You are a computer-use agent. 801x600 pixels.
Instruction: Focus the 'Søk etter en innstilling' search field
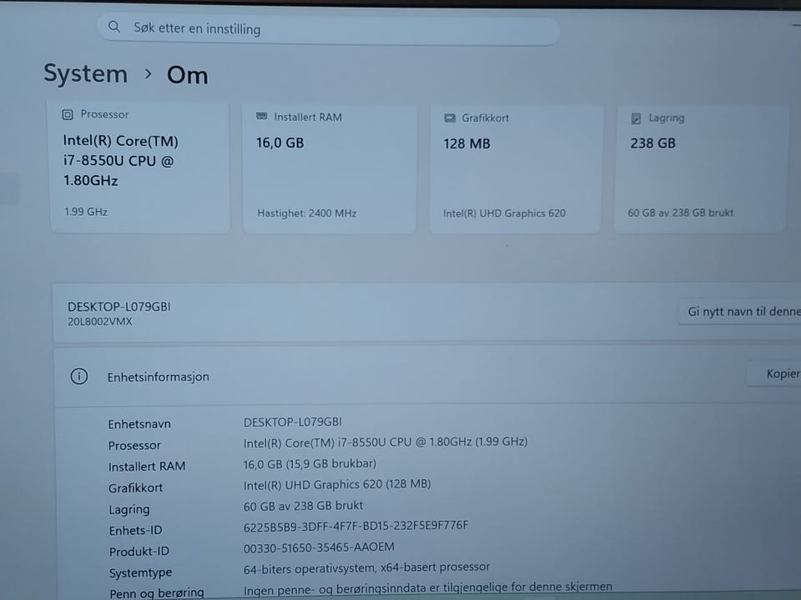[x=329, y=30]
